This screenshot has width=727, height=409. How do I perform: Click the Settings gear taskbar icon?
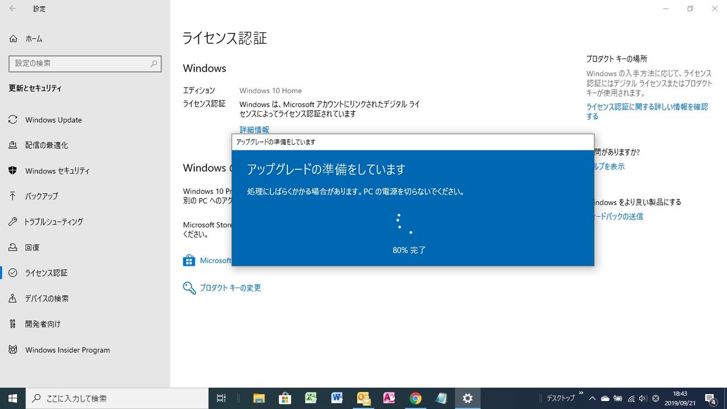click(467, 398)
